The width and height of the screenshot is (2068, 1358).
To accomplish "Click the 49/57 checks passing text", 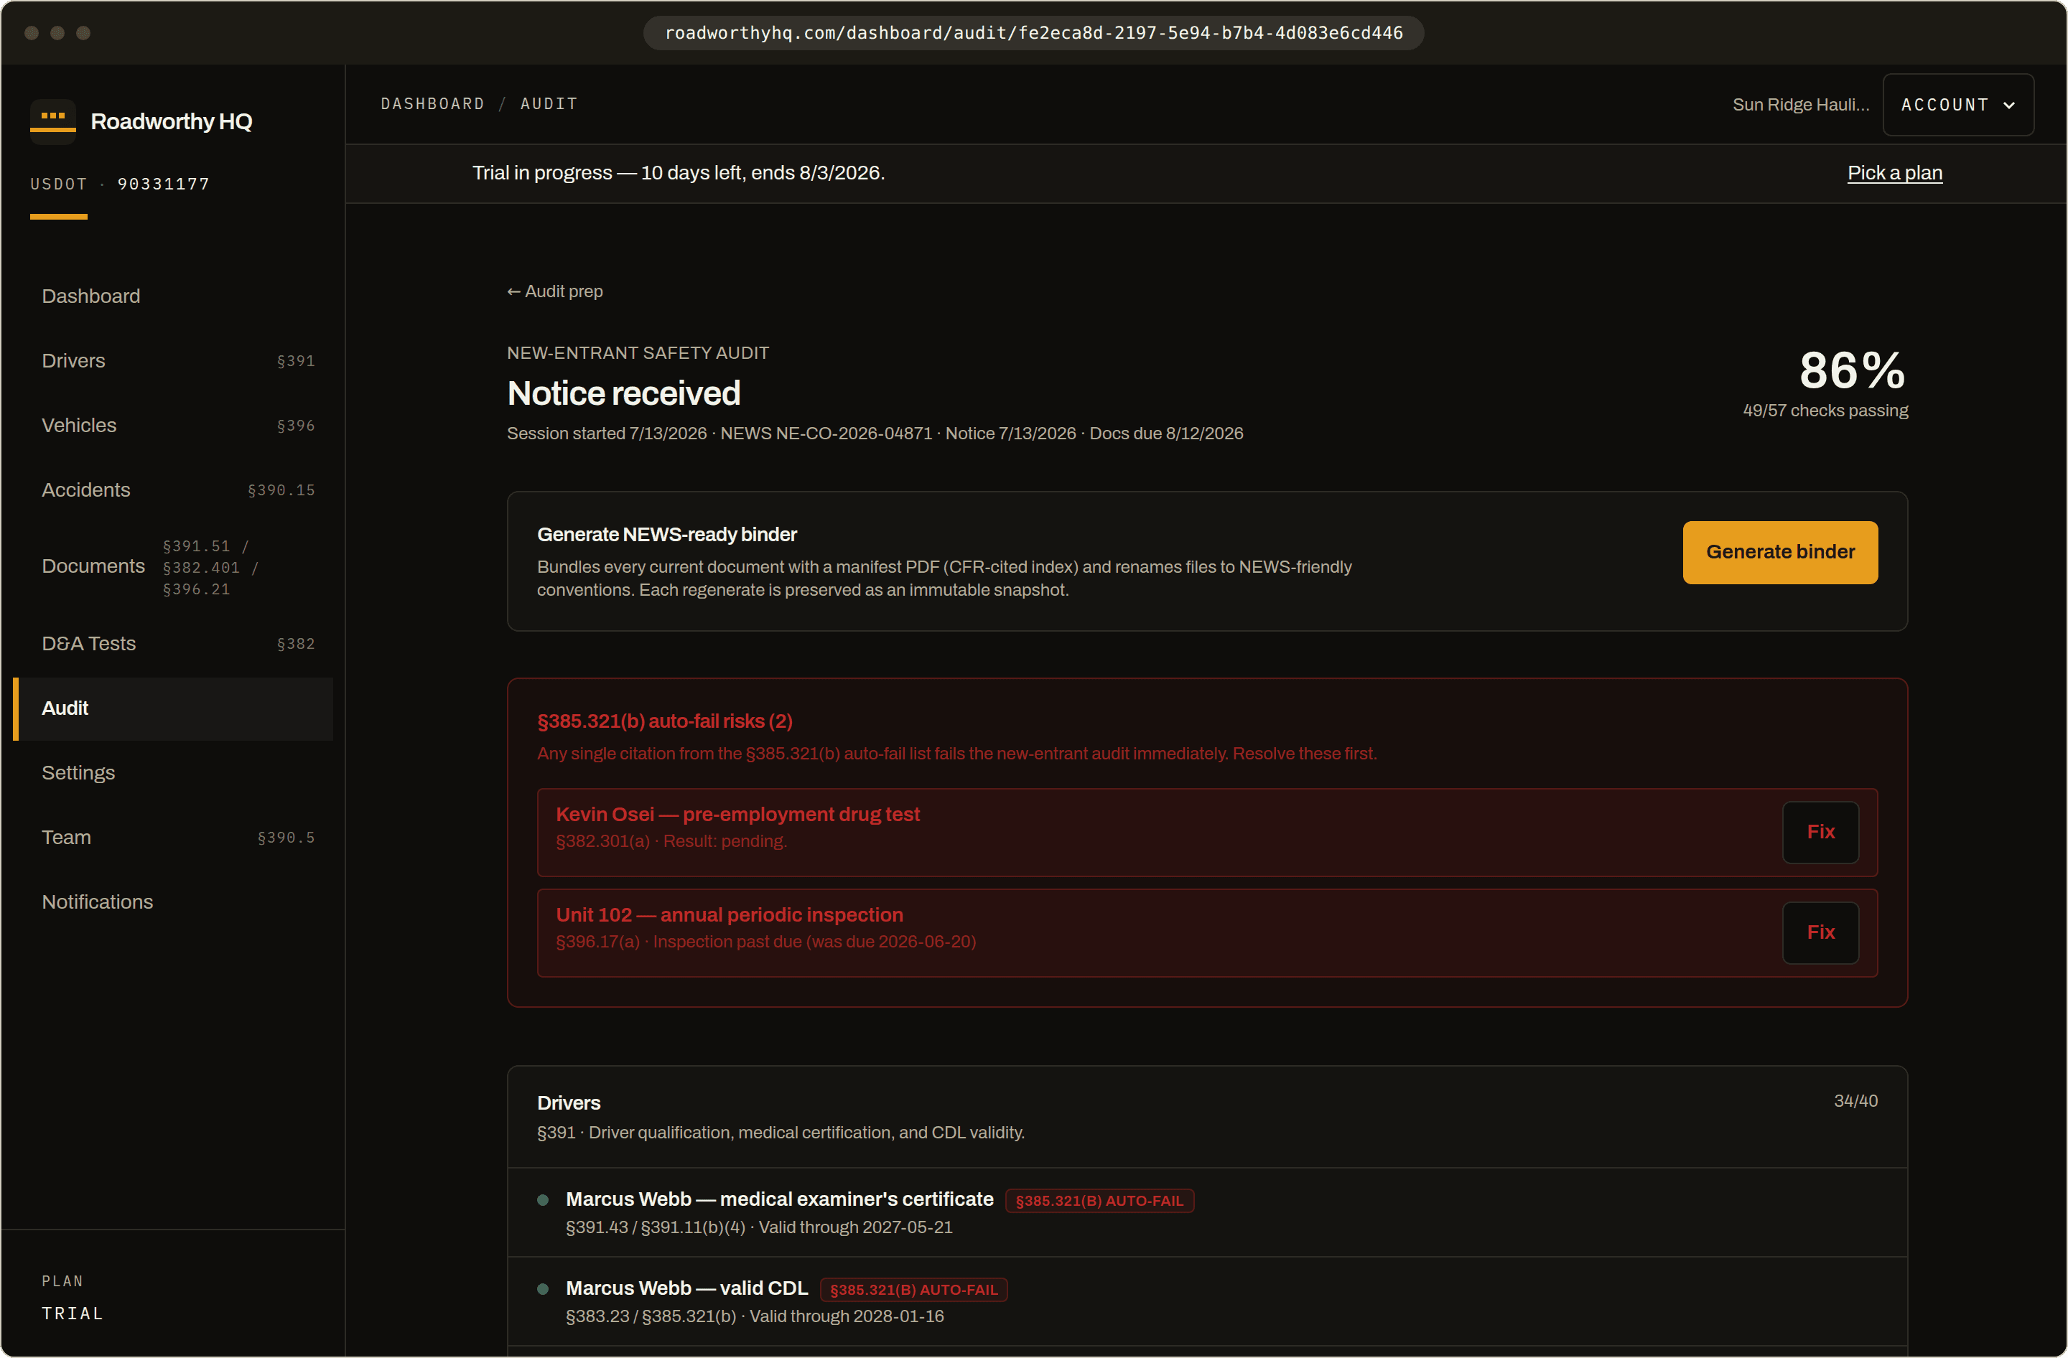I will tap(1825, 411).
